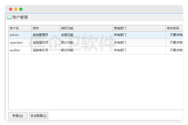Viewport: 188px width, 125px height.
Task: Open 安全配置(S) settings
Action: tap(38, 116)
